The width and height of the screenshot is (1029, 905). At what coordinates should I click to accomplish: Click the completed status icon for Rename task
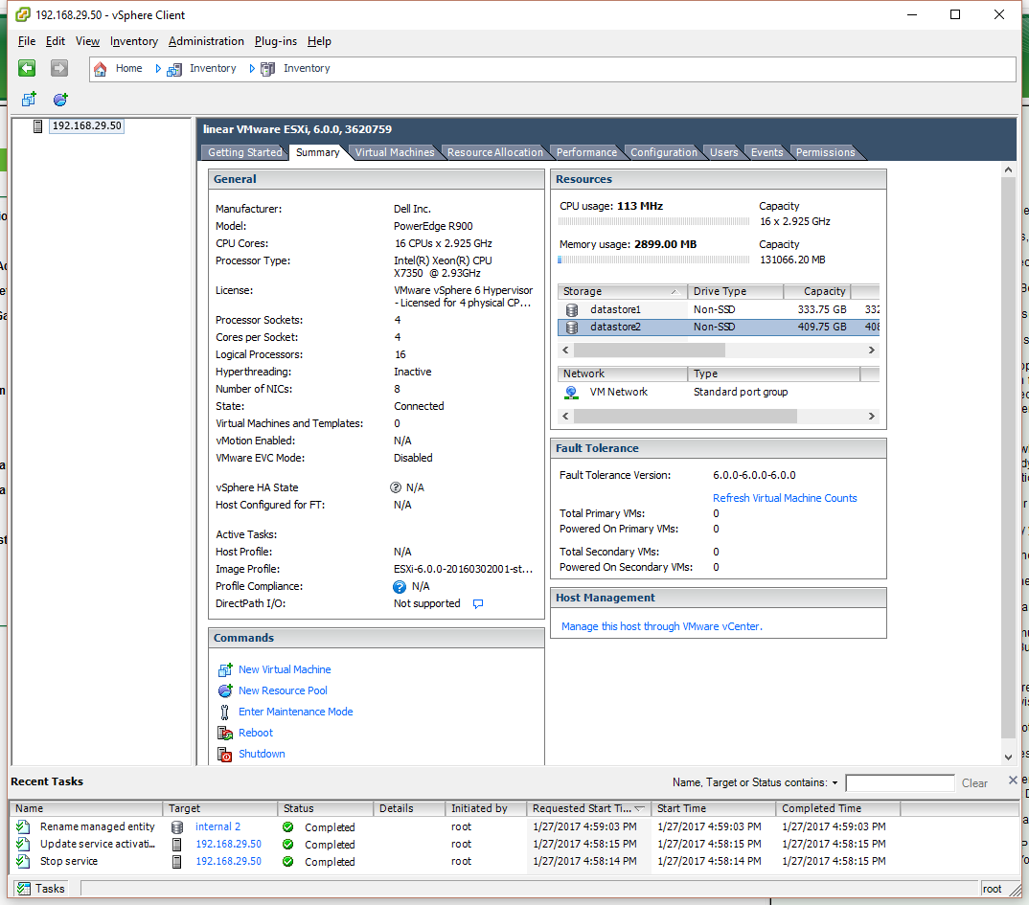[x=287, y=827]
